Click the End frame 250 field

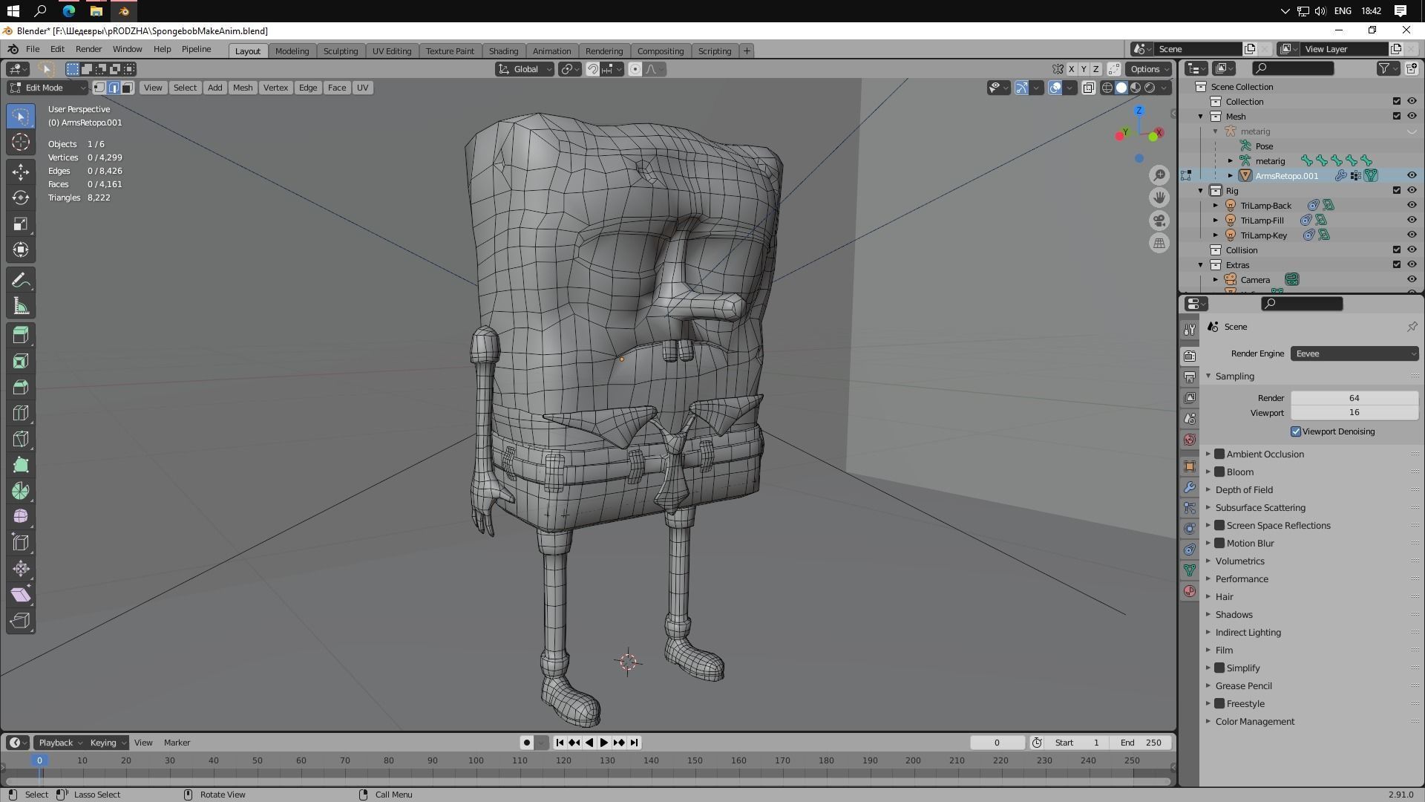1141,743
